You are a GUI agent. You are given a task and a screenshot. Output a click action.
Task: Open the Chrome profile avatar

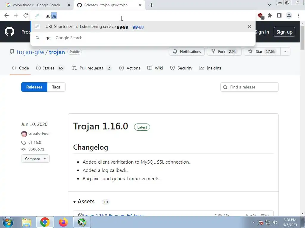pos(289,15)
